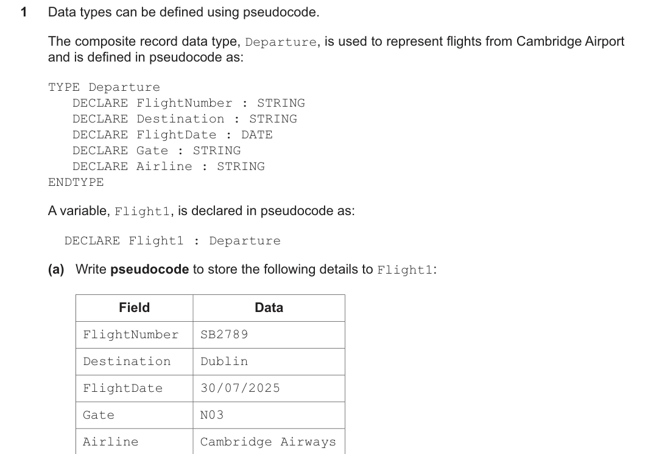Click the bold word pseudocode in part (a)
The height and width of the screenshot is (454, 645).
pyautogui.click(x=149, y=269)
